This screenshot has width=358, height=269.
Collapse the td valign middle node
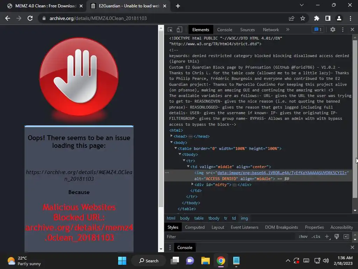[188, 166]
